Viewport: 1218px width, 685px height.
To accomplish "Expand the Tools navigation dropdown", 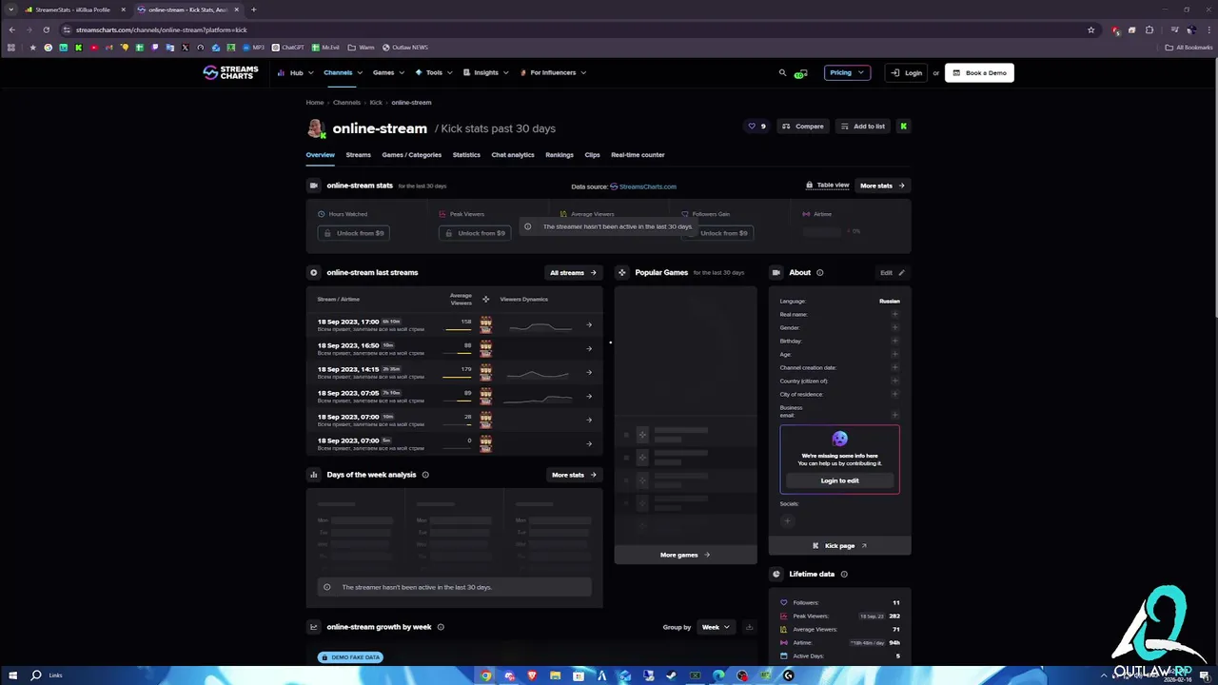I will (433, 72).
